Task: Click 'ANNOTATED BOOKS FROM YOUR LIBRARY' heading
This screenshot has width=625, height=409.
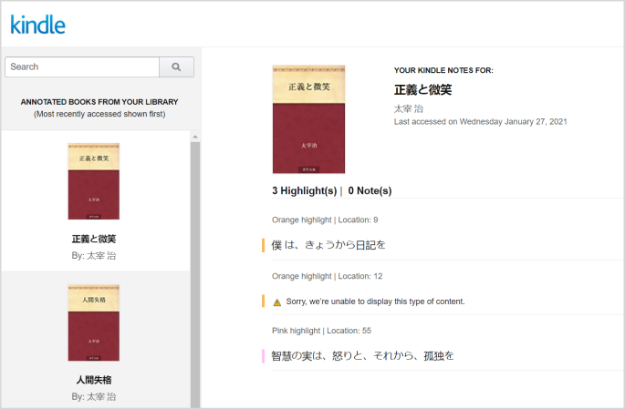Action: [x=99, y=102]
